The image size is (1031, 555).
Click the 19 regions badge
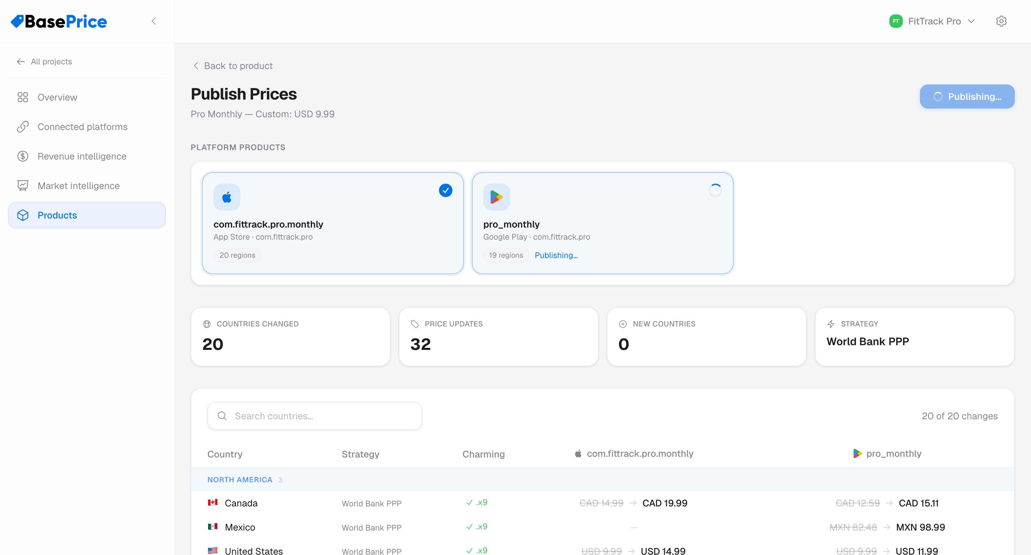coord(506,255)
